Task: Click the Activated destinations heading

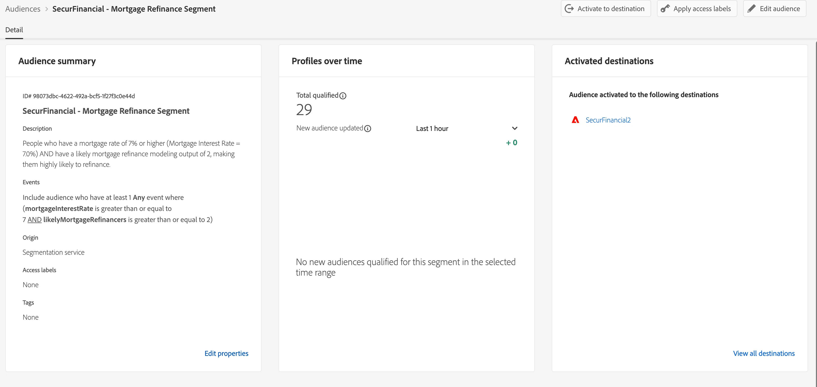Action: (x=609, y=61)
